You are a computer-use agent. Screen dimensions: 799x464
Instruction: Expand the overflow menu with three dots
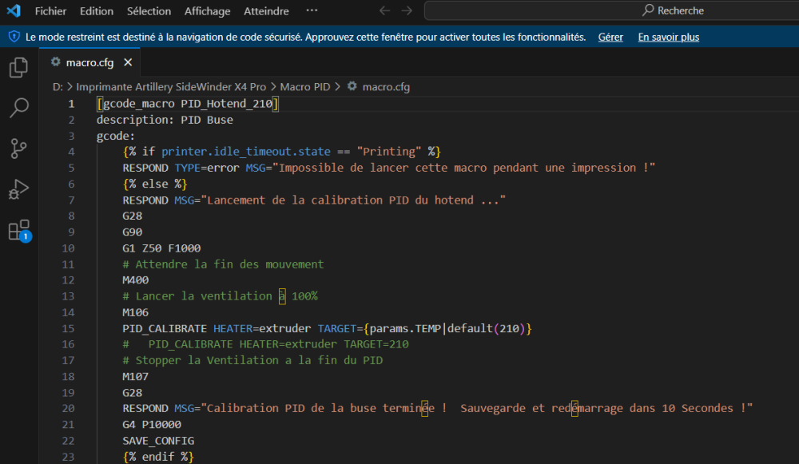tap(312, 11)
